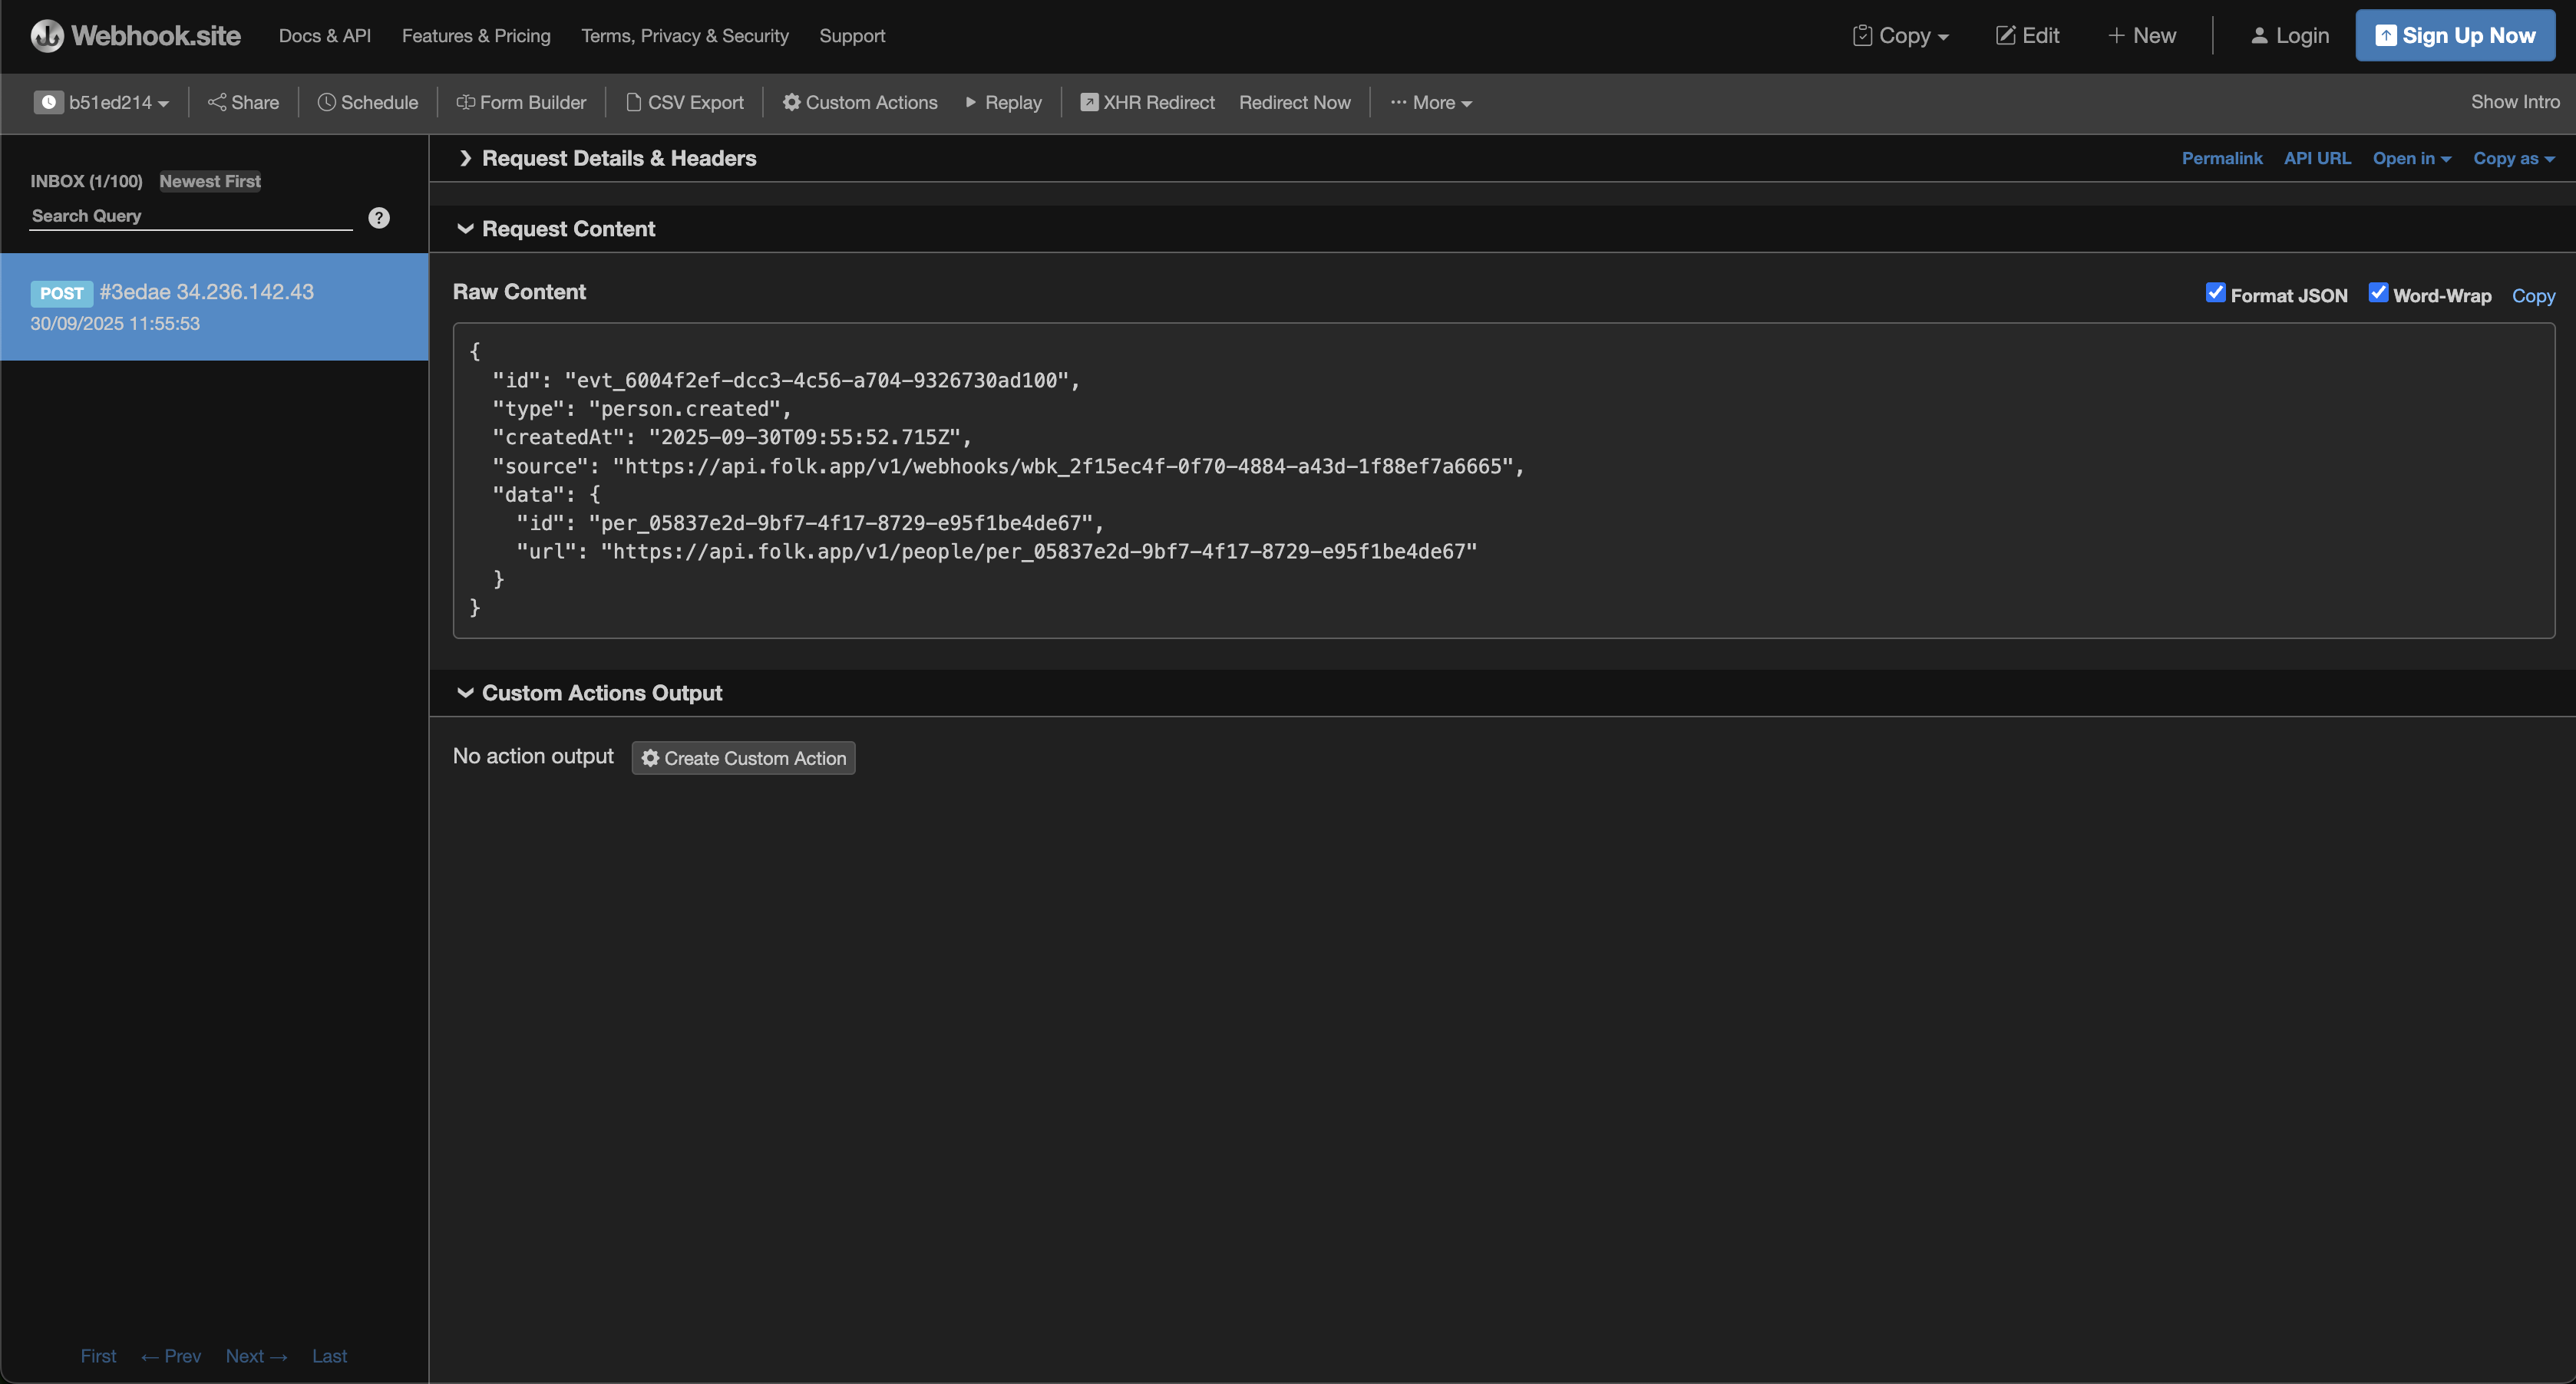The width and height of the screenshot is (2576, 1384).
Task: Uncheck the Format JSON checkbox
Action: tap(2215, 293)
